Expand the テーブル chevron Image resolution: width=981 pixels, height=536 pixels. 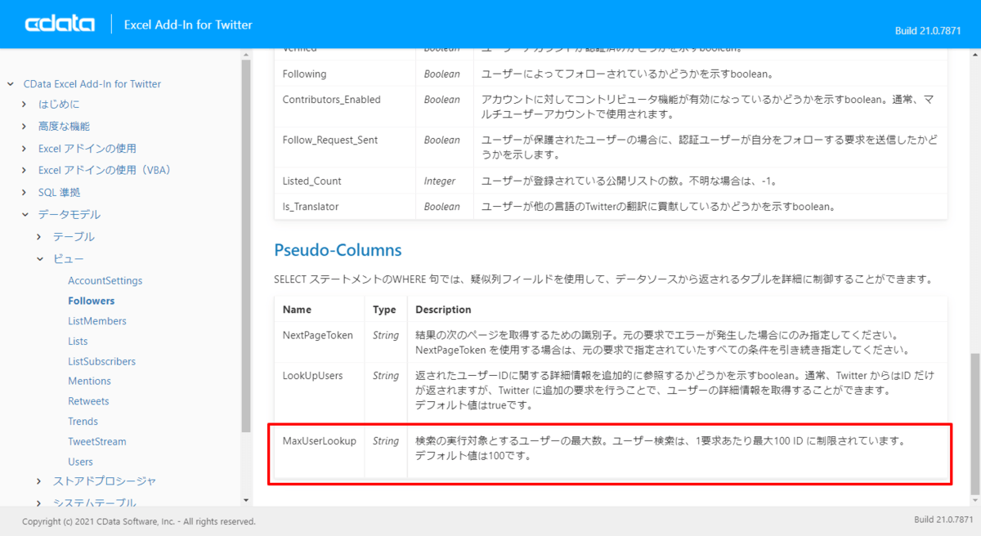pos(39,237)
